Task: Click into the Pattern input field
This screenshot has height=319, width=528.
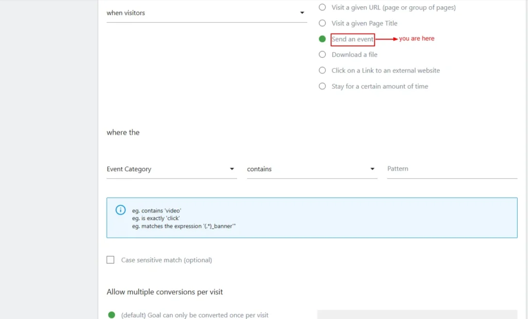Action: (452, 169)
